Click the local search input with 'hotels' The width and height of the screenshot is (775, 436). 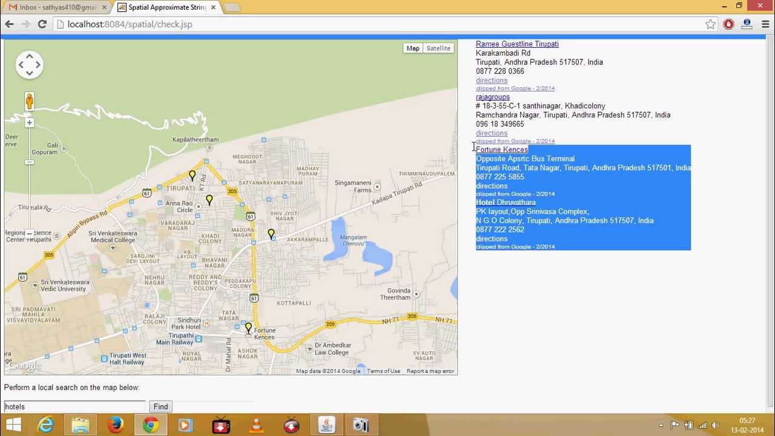[x=74, y=407]
